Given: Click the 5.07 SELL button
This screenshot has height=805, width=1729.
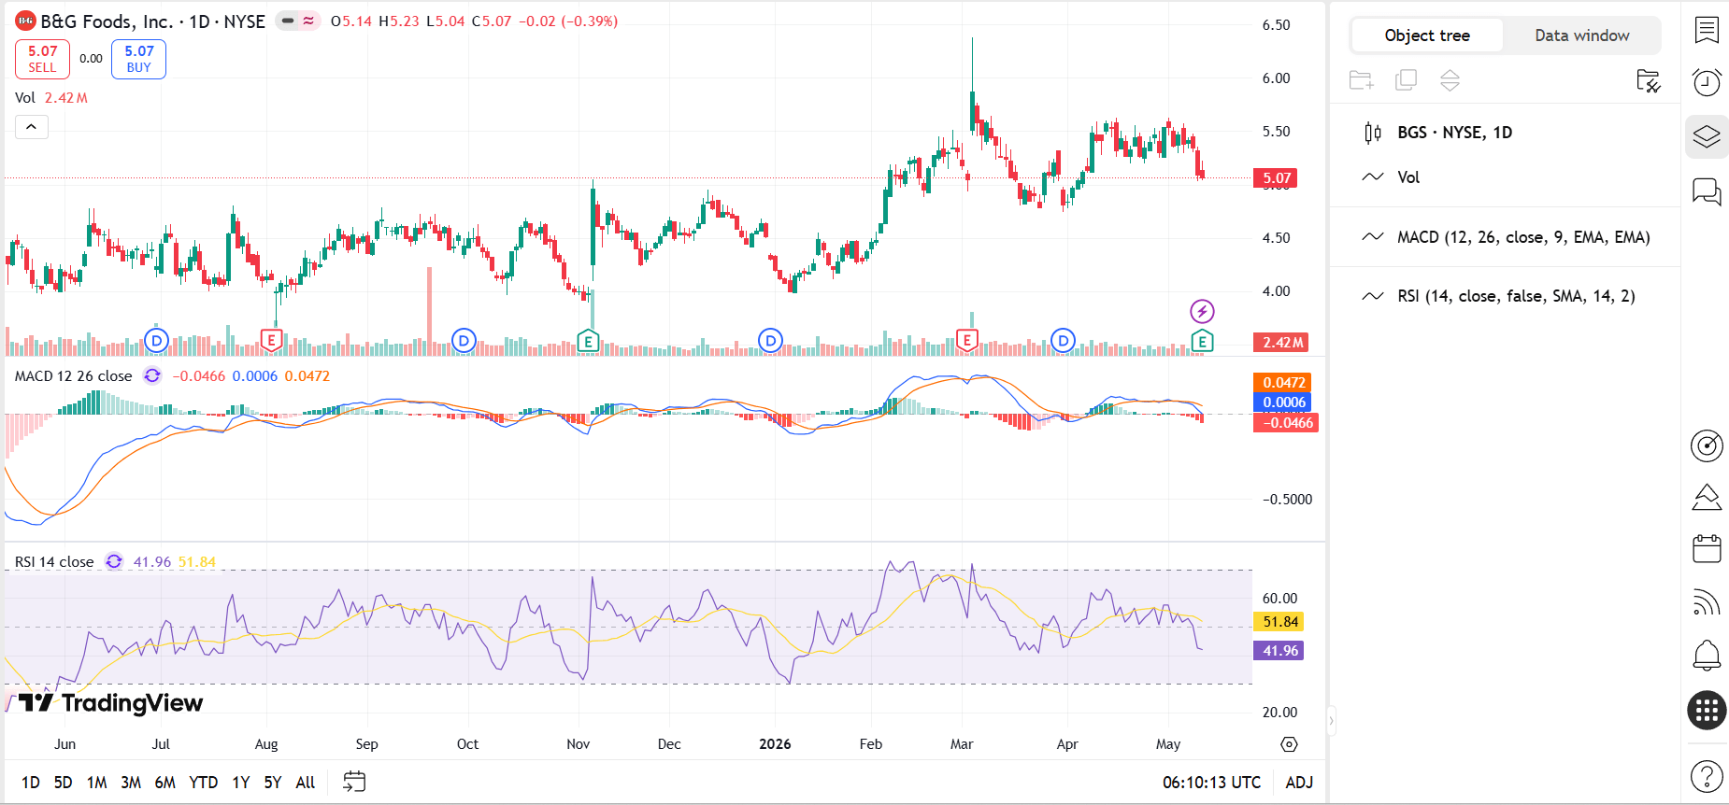Looking at the screenshot, I should click(x=42, y=59).
